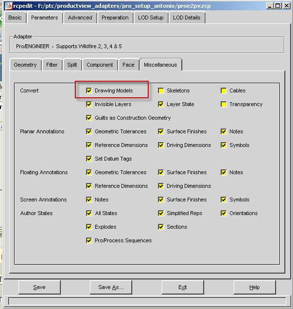
Task: Toggle the Pro/Process Sequences checkbox
Action: point(89,240)
